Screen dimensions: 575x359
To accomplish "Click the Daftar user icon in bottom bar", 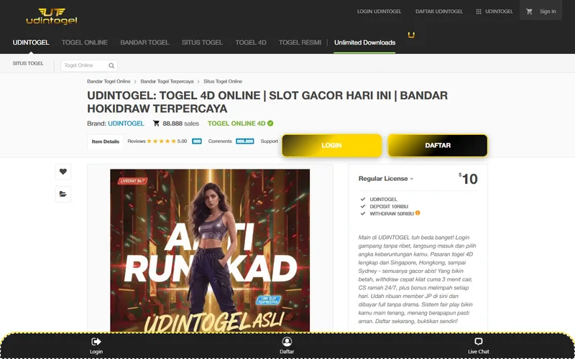I will [x=287, y=342].
